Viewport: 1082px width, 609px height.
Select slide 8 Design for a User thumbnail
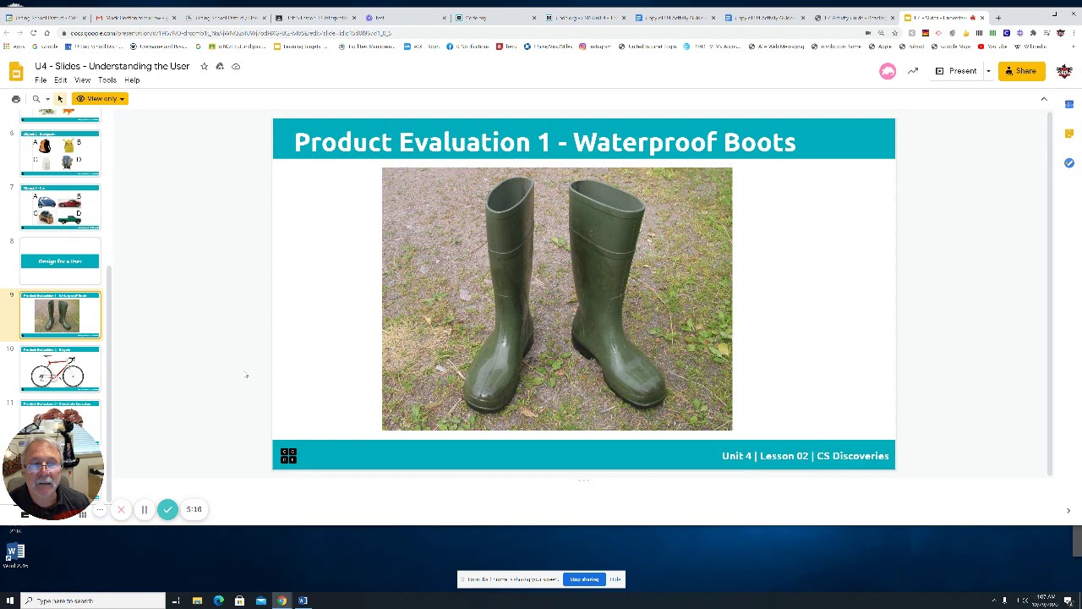click(x=60, y=261)
